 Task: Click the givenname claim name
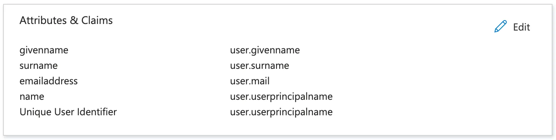point(44,50)
